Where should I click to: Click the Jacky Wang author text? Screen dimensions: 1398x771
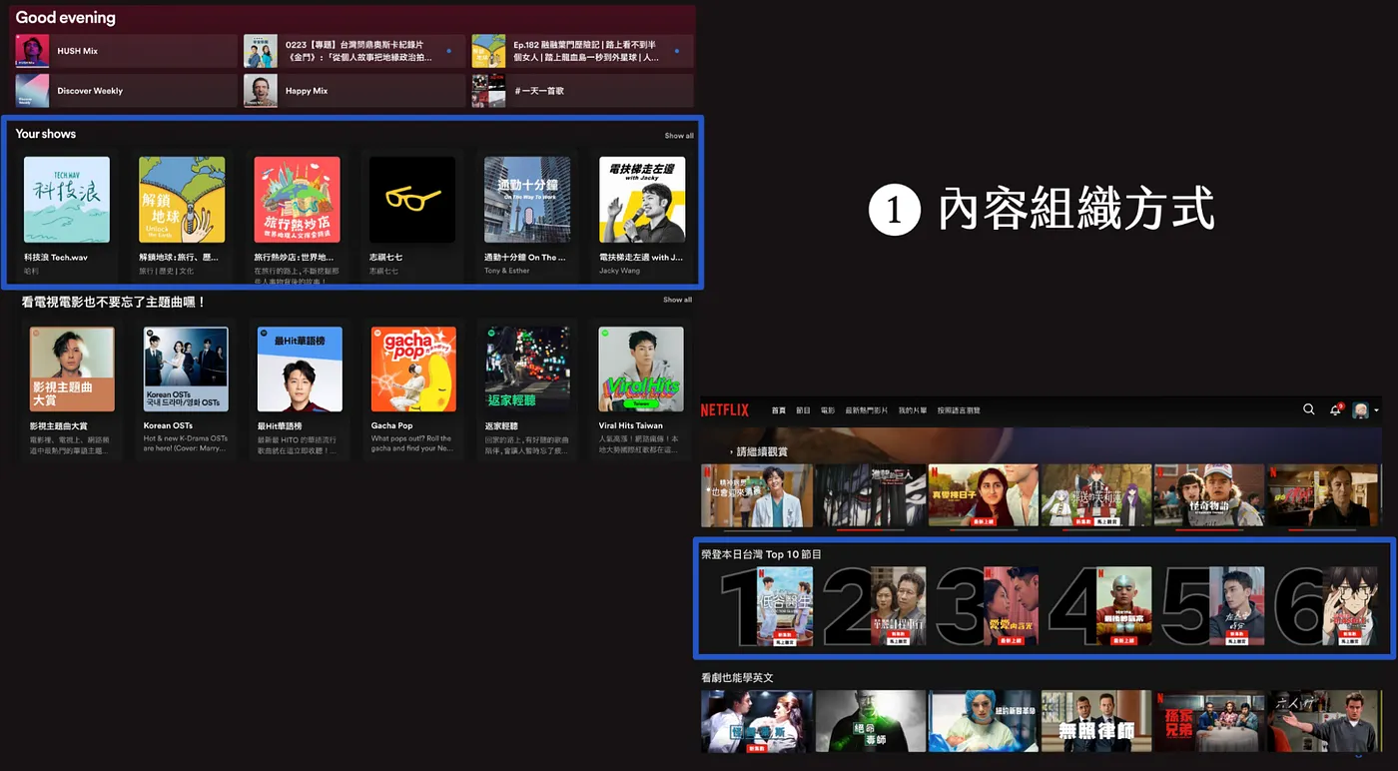coord(618,271)
